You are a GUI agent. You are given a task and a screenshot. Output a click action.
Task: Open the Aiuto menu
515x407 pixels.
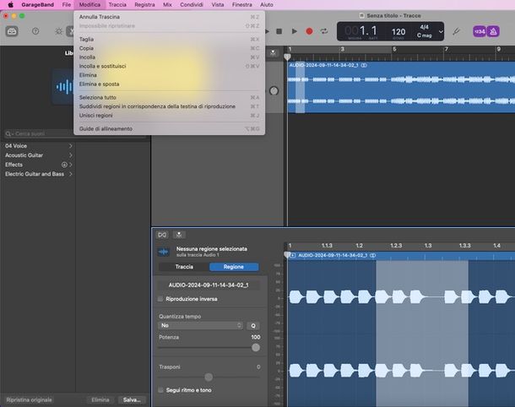[x=267, y=4]
